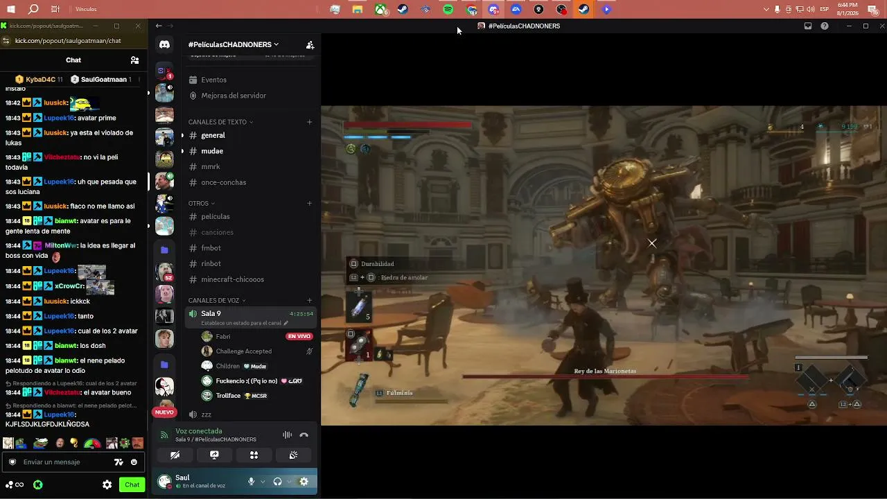
Task: Open File Explorer from the taskbar
Action: pyautogui.click(x=358, y=9)
